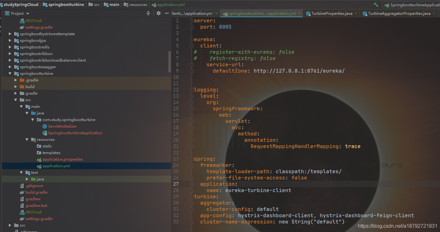Click the springbootturbine folder icon in tree
The image size is (440, 232).
coord(16,74)
